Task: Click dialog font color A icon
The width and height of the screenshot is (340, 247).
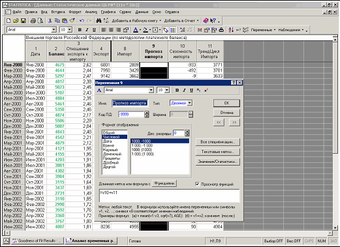Action: [x=99, y=90]
